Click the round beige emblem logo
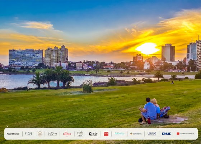Viewport: 201px width, 144px height. click(x=40, y=134)
